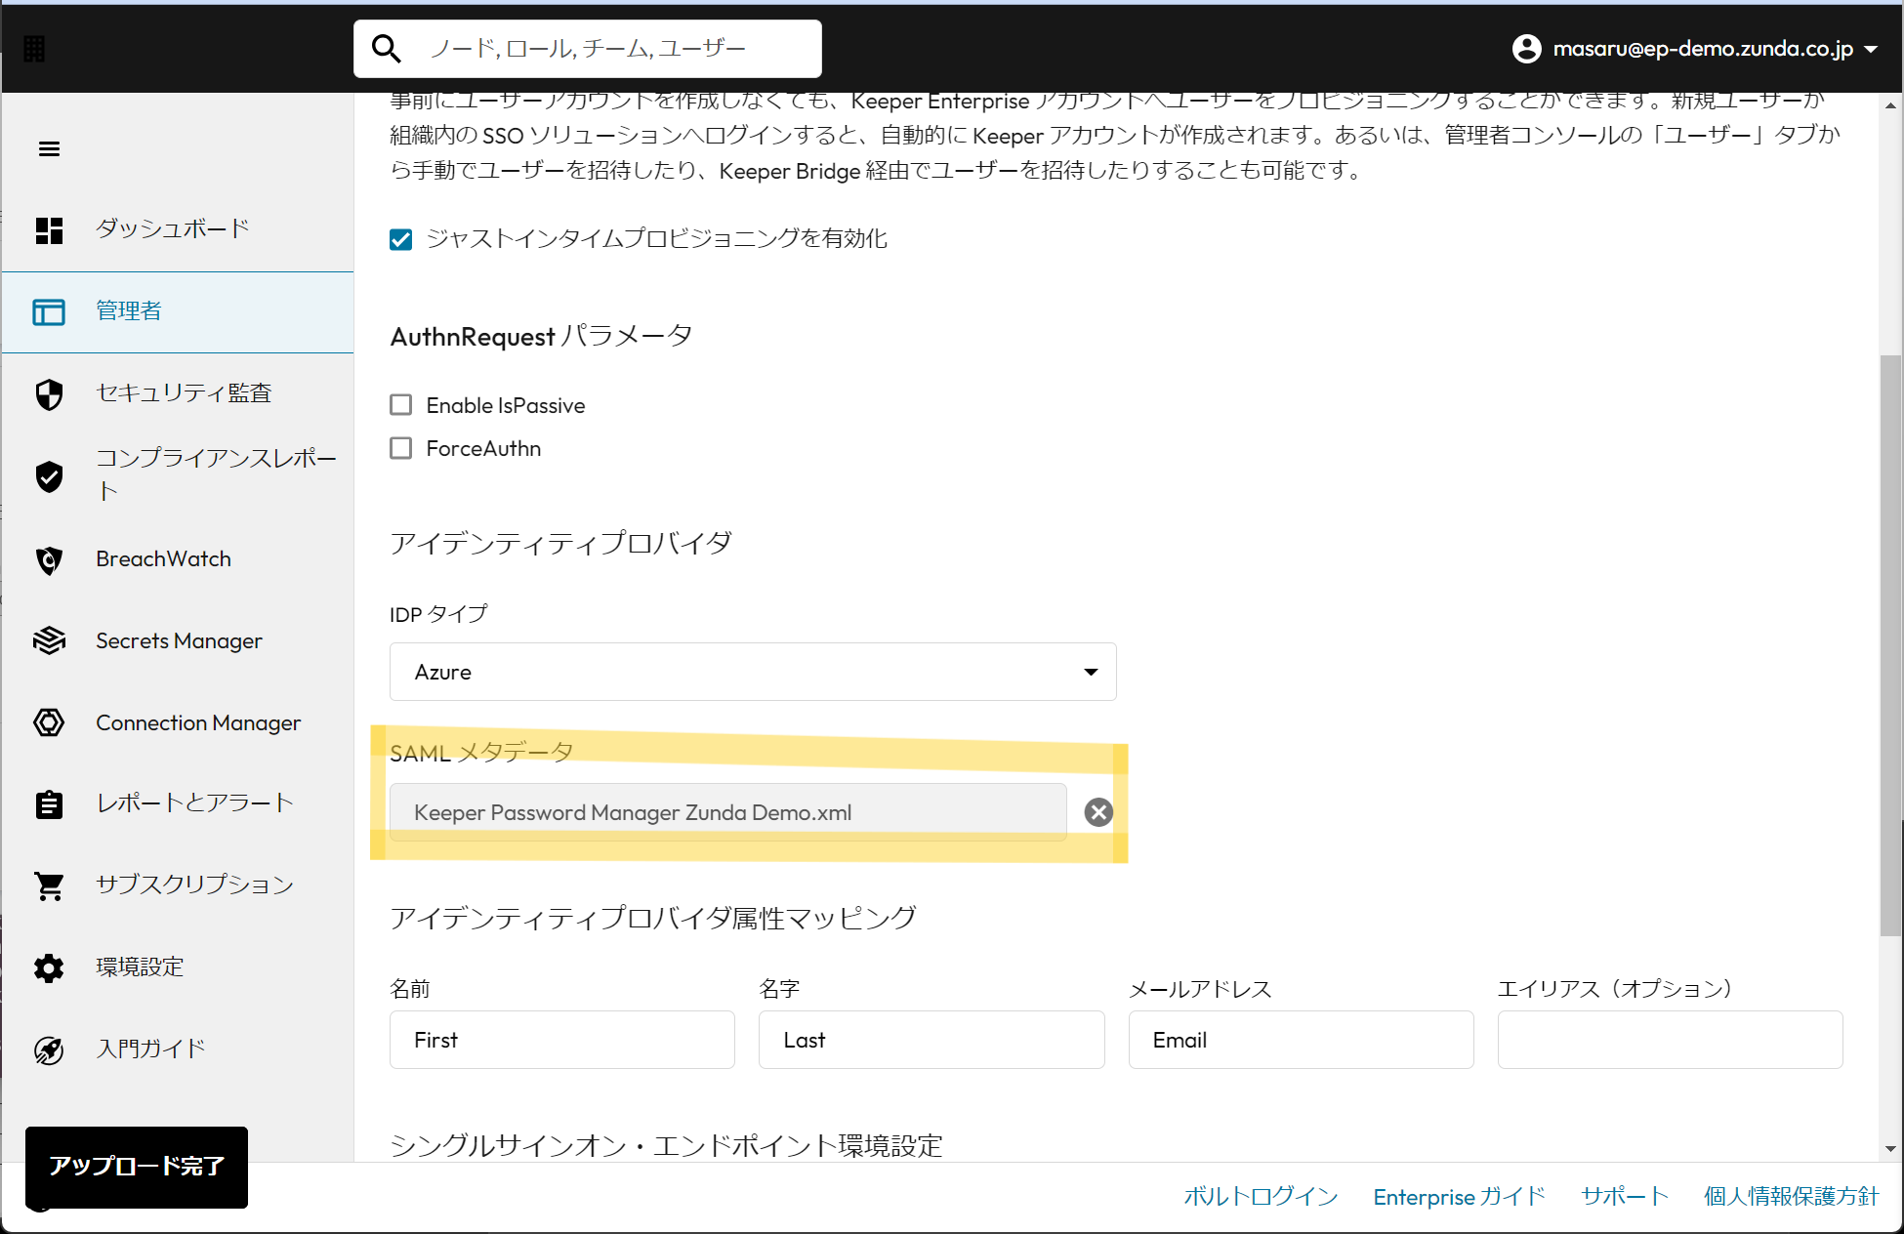This screenshot has width=1904, height=1234.
Task: Click the scrollbar up arrow
Action: (1890, 104)
